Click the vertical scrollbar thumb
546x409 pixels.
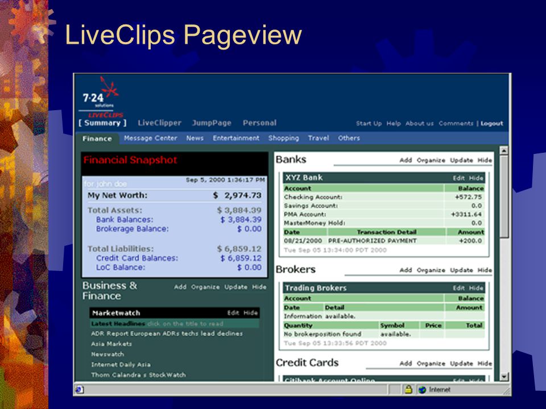pos(504,197)
